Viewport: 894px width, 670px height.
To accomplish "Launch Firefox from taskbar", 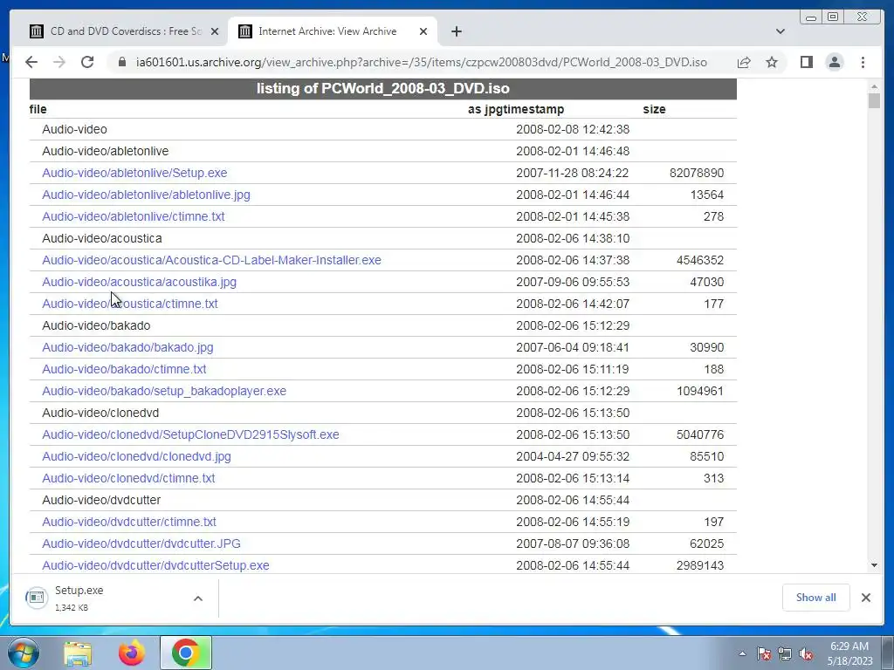I will tap(132, 653).
